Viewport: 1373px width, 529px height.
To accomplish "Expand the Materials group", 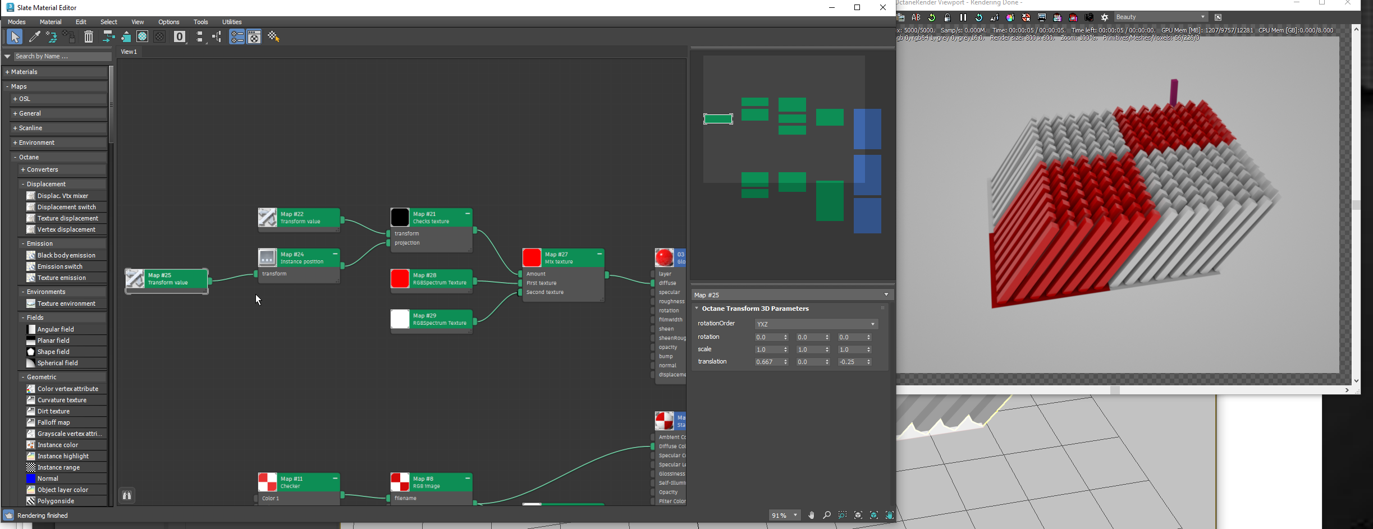I will [55, 72].
